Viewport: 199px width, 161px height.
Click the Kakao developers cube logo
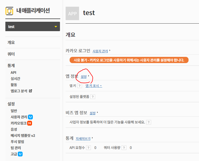pyautogui.click(x=9, y=11)
